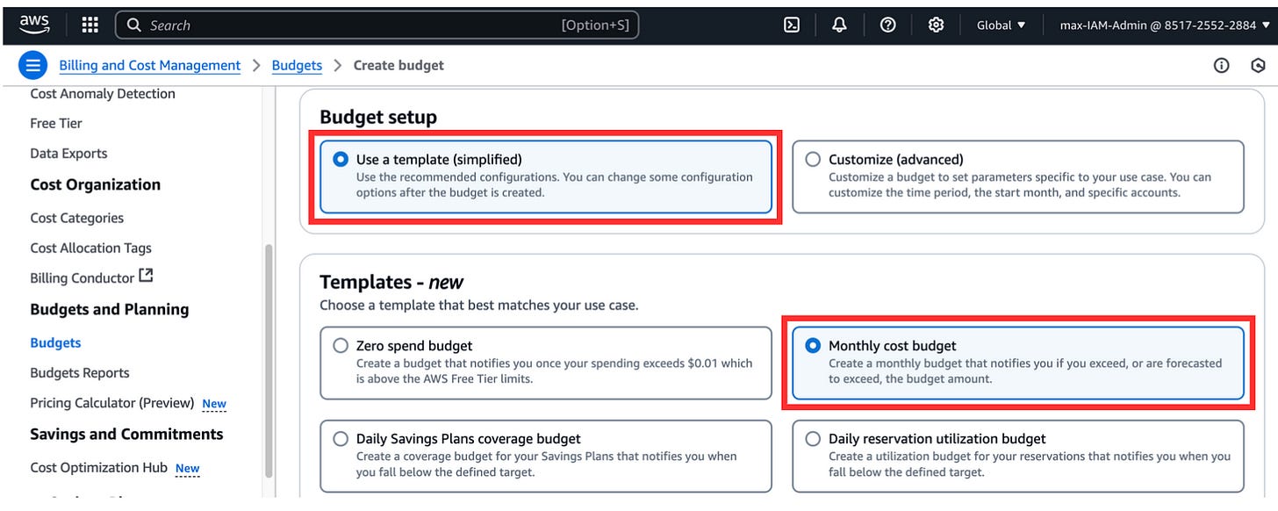Screen dimensions: 1278x511
Task: Click the Cost Organization heading
Action: click(96, 185)
